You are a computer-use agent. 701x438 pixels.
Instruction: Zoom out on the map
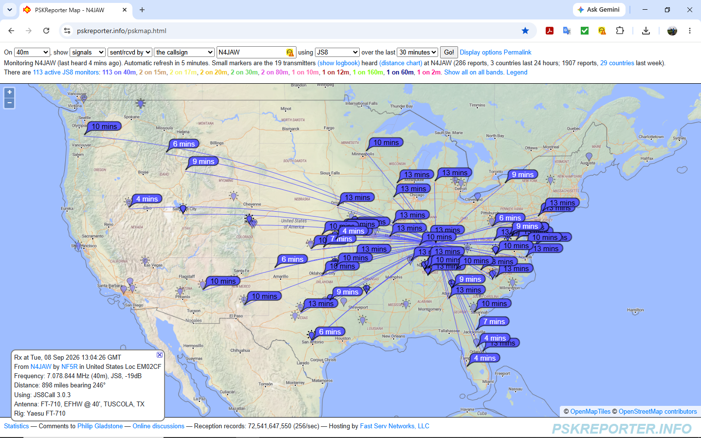pos(9,103)
